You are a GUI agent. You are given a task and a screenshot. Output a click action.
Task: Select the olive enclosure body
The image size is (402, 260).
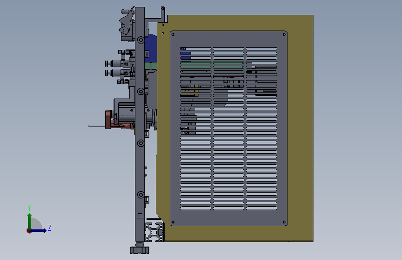tap(300, 128)
